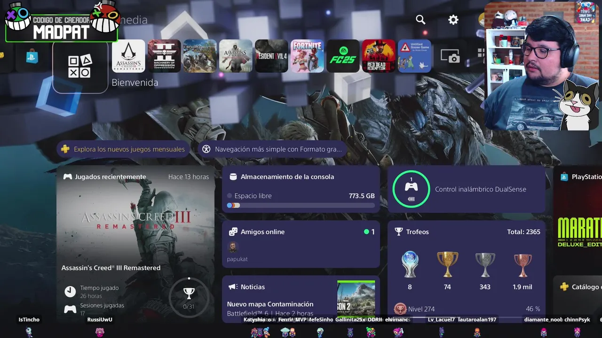This screenshot has width=602, height=338.
Task: Open the search magnifier icon
Action: click(420, 20)
